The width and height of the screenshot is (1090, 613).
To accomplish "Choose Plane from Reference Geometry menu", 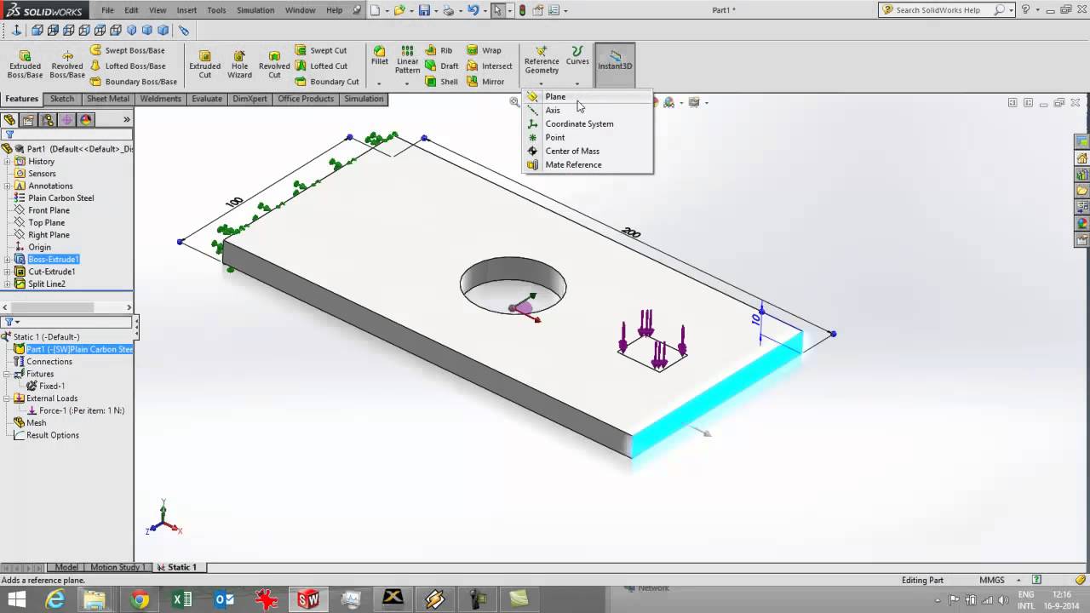I will tap(588, 96).
